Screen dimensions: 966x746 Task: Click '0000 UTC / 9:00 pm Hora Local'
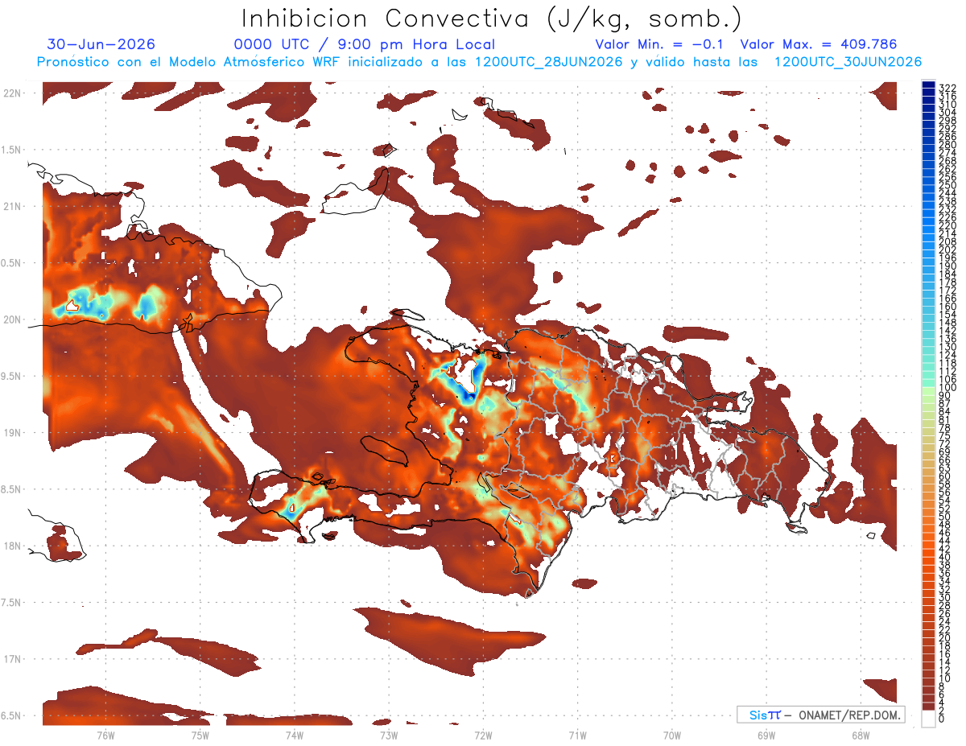(x=364, y=45)
